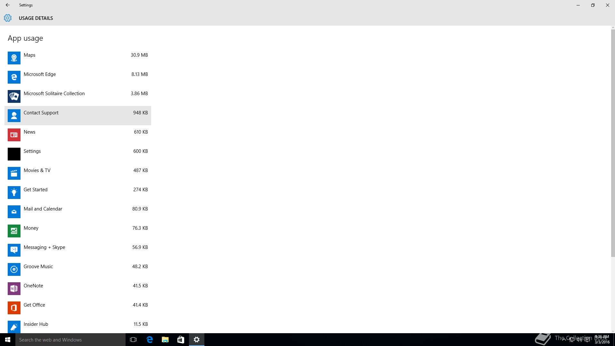615x346 pixels.
Task: Click the 8.13 MB usage value
Action: point(139,74)
